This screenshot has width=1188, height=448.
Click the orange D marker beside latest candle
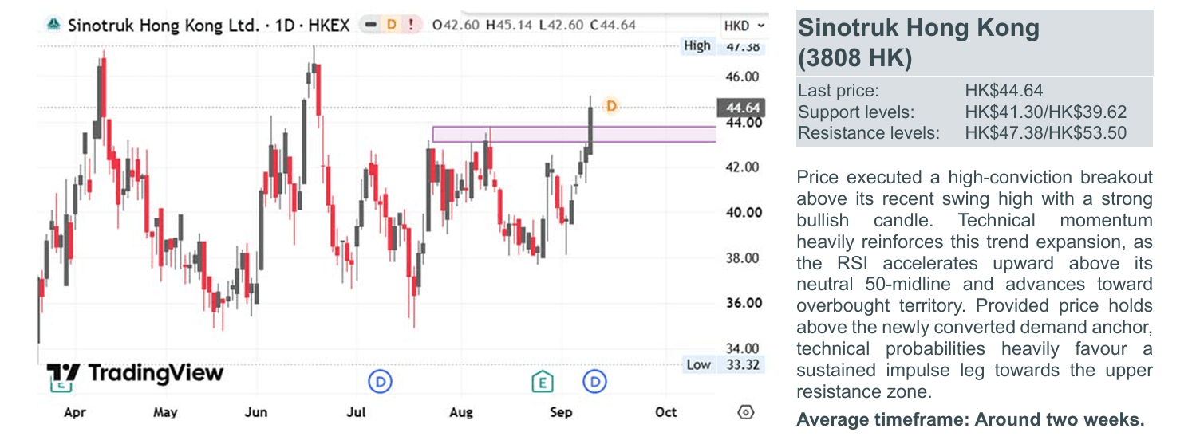coord(611,105)
